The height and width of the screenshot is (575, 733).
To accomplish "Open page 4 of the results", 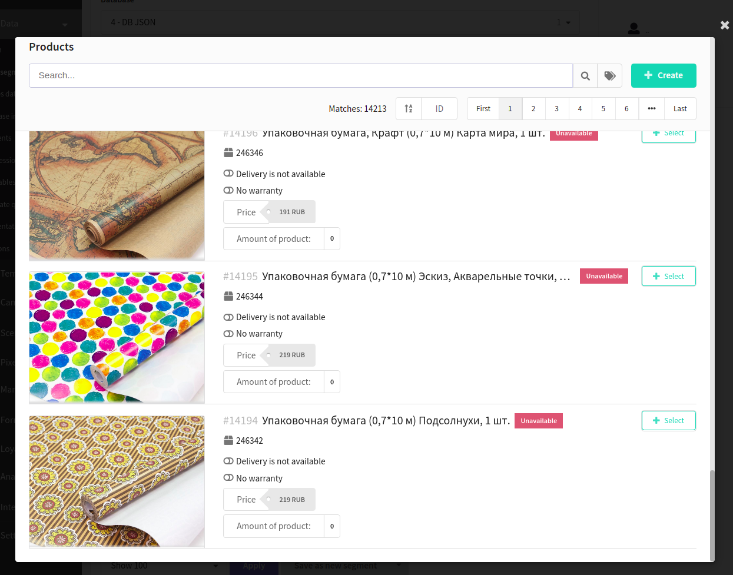I will click(580, 109).
